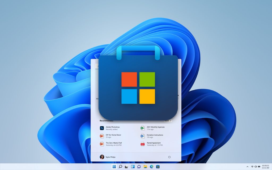Open the "Adobe Photoshop" entry label
Viewport: 272px width, 170px height.
click(113, 127)
